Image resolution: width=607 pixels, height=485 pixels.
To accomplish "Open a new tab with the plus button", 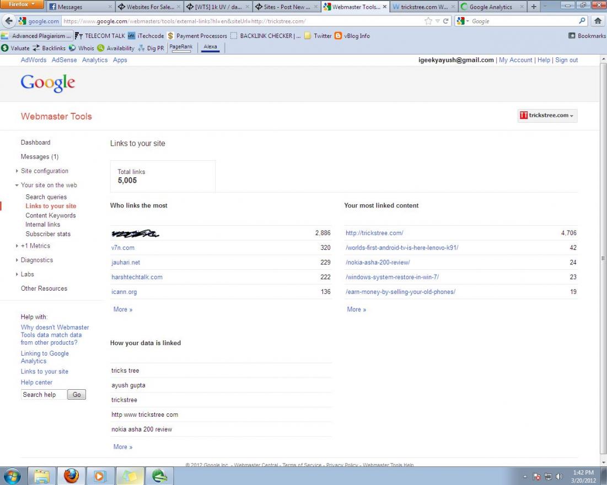I will coord(534,7).
